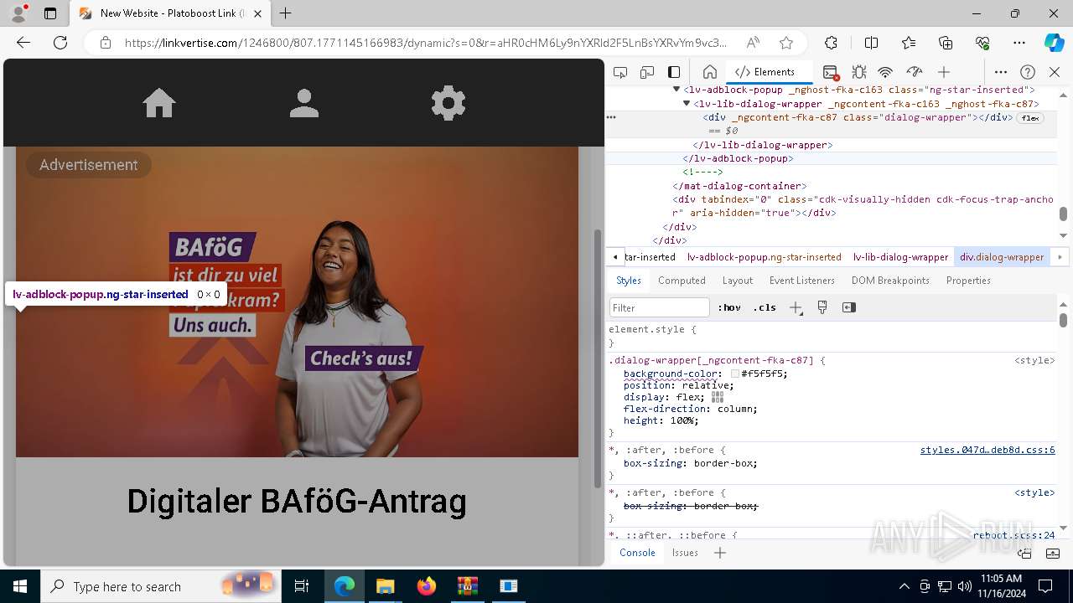This screenshot has height=603, width=1073.
Task: Click the user profile icon on the webpage
Action: click(x=304, y=103)
